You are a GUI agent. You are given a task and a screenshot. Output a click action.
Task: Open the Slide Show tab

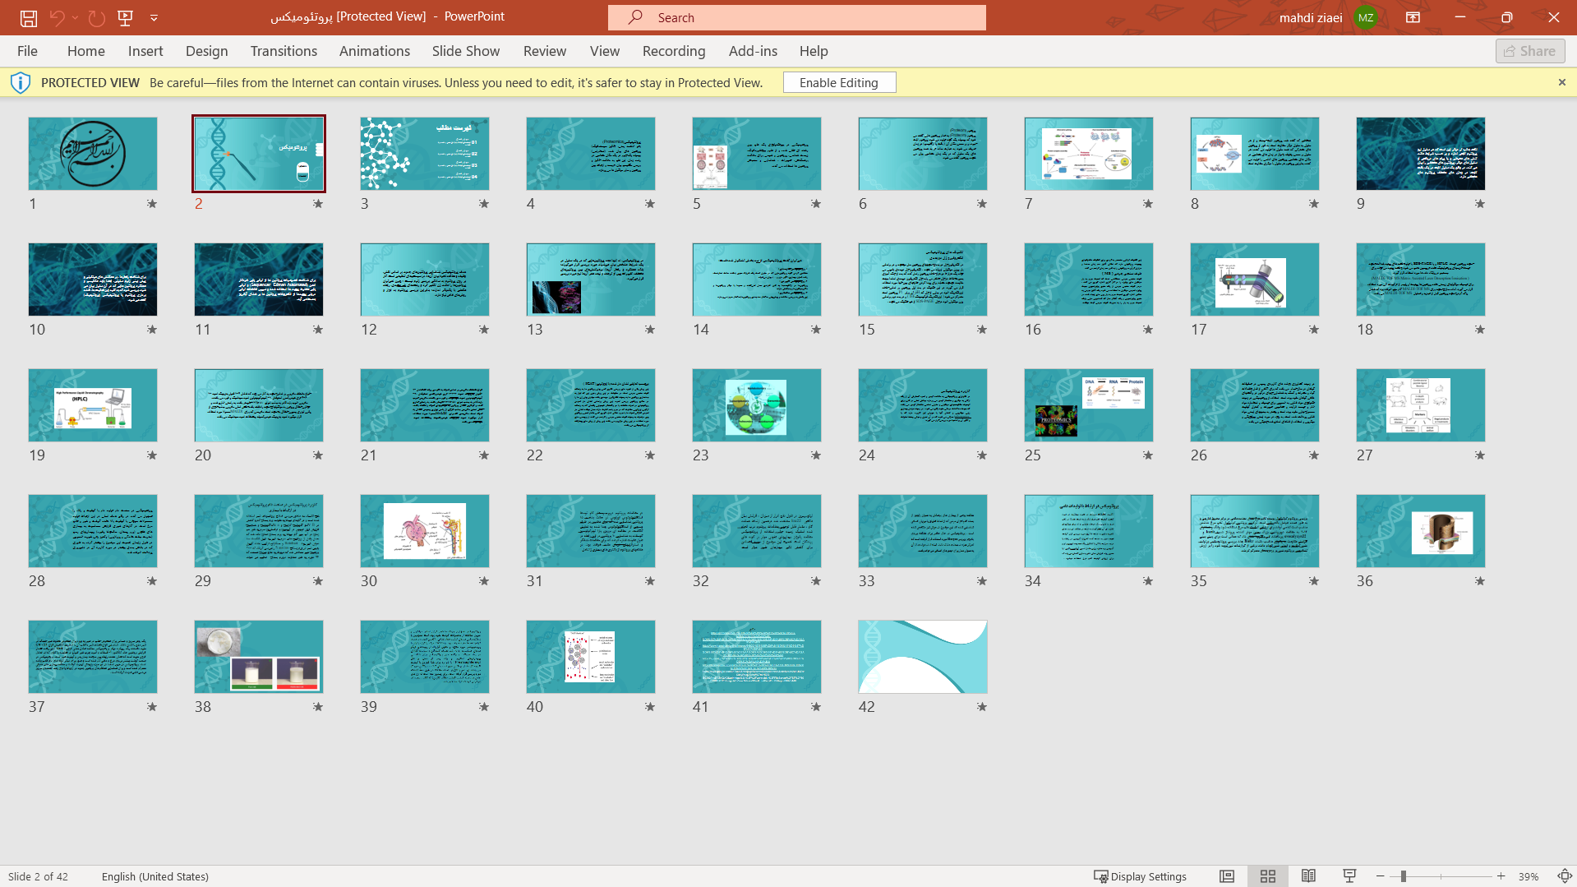coord(466,51)
